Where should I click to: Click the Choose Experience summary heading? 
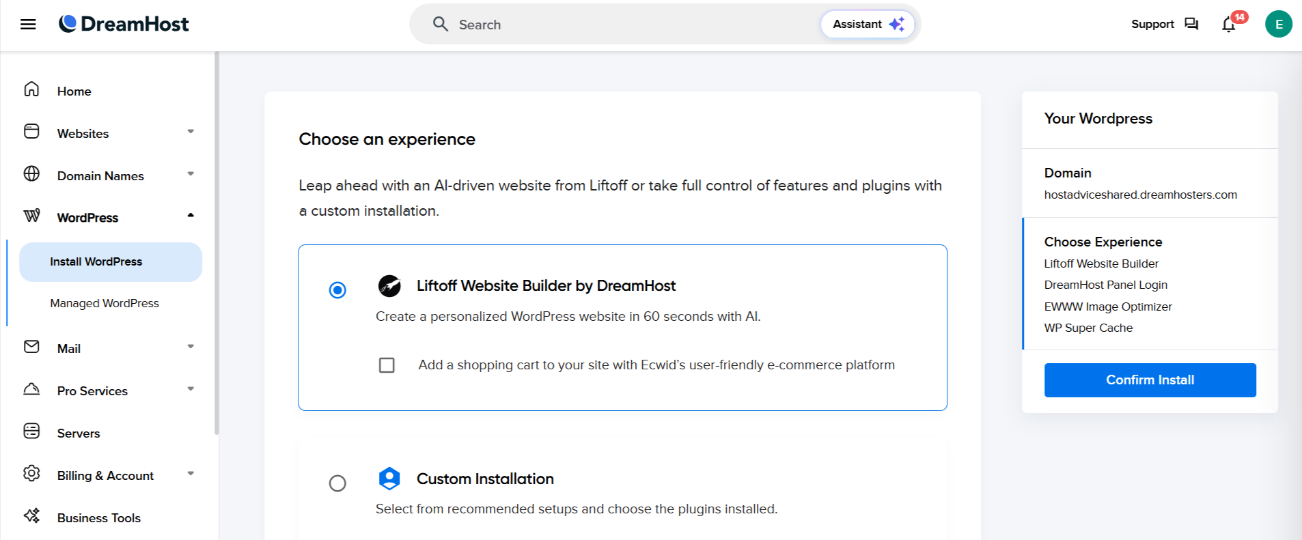pyautogui.click(x=1103, y=242)
